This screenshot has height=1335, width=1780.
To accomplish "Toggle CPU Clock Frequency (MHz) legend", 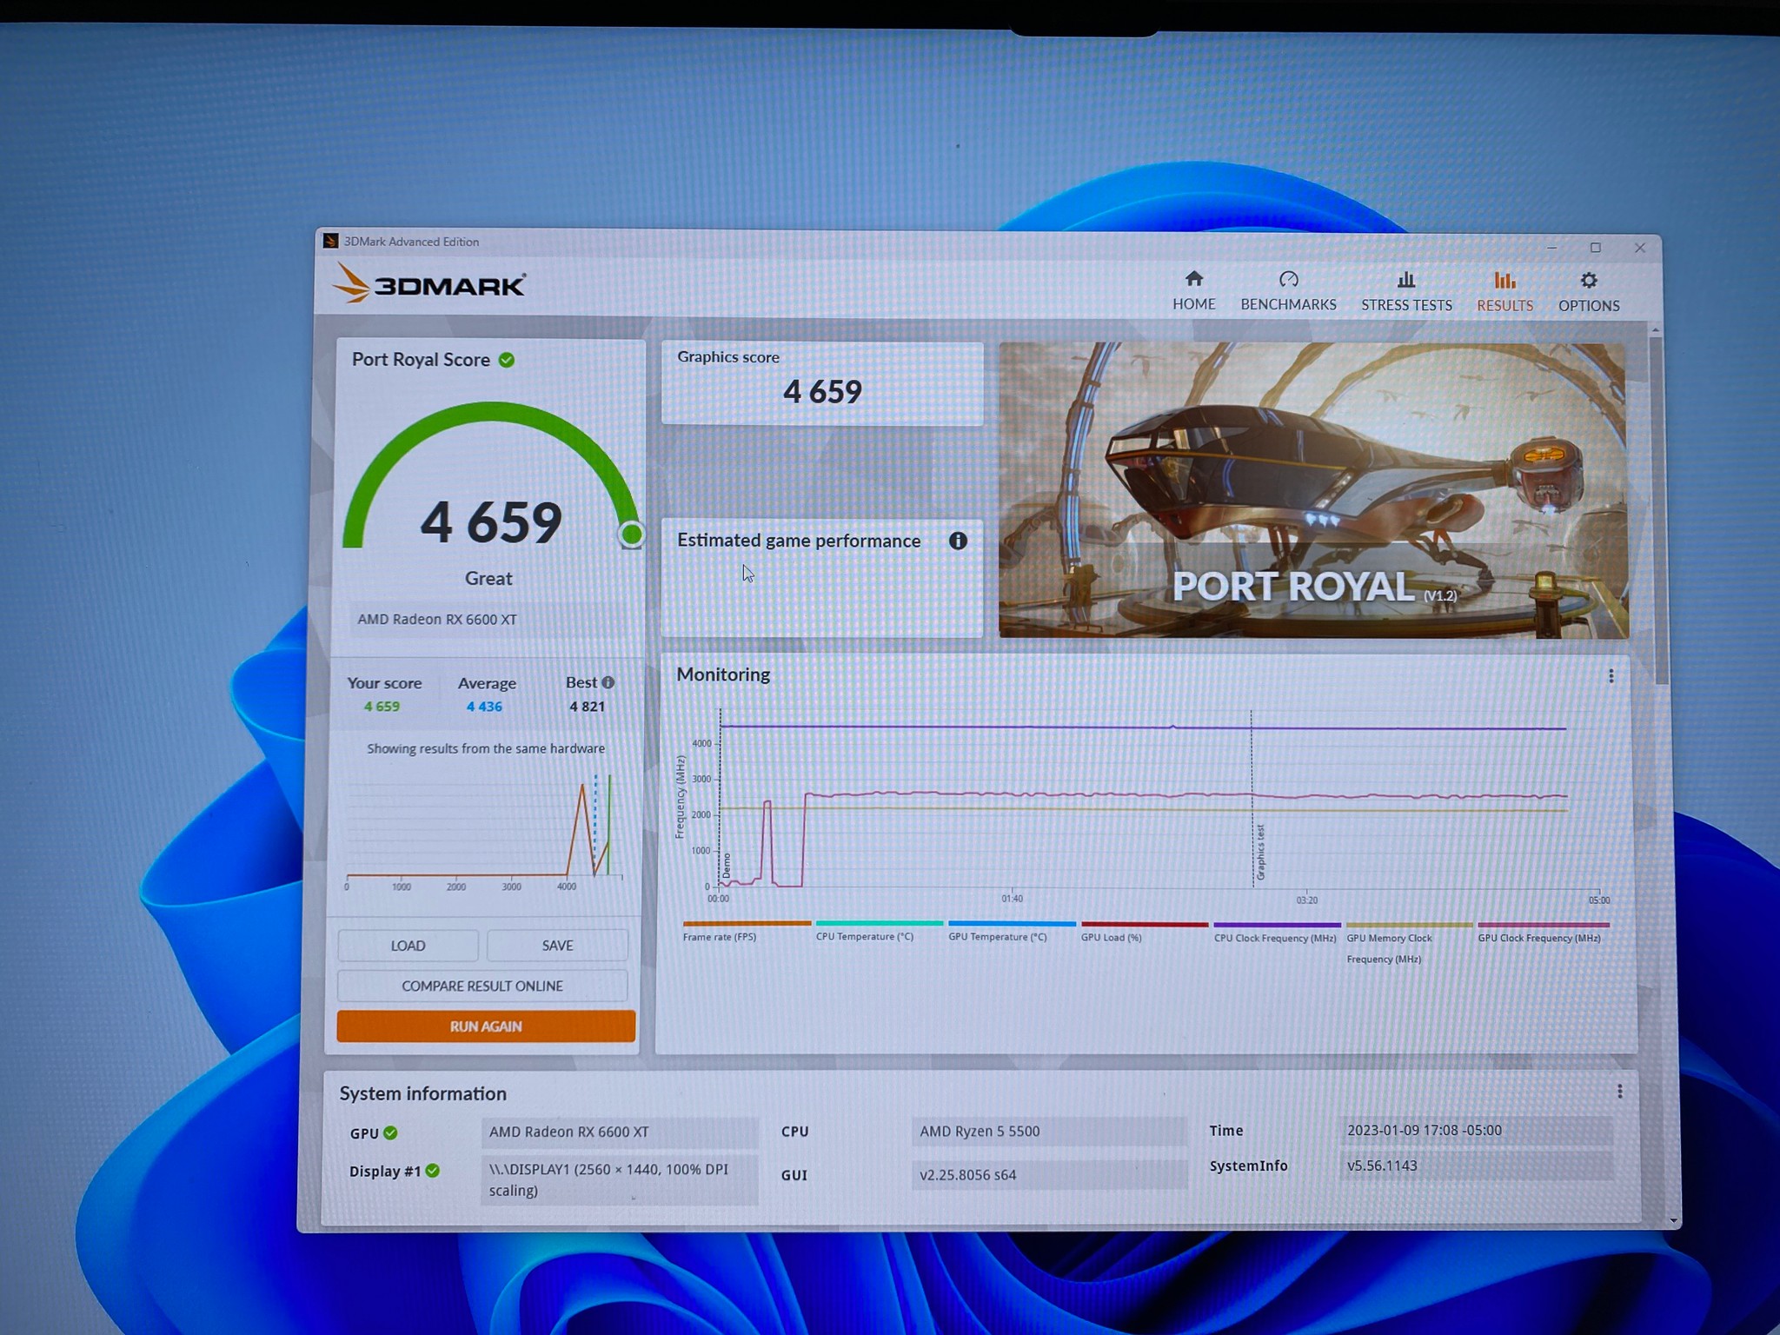I will 1277,933.
